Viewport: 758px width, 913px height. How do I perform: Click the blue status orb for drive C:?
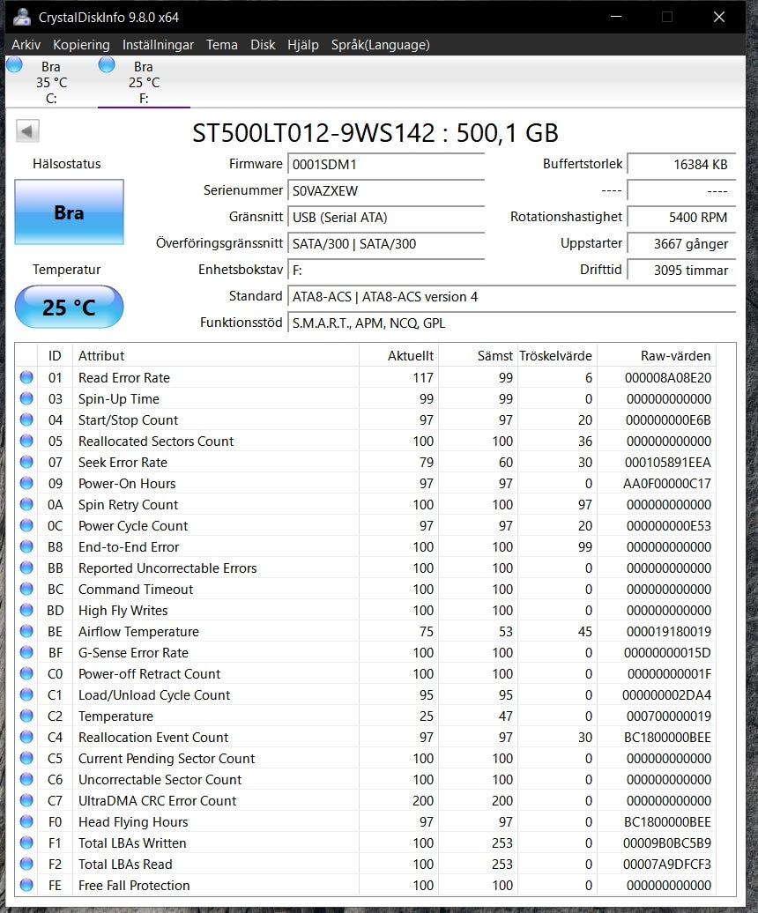tap(15, 65)
